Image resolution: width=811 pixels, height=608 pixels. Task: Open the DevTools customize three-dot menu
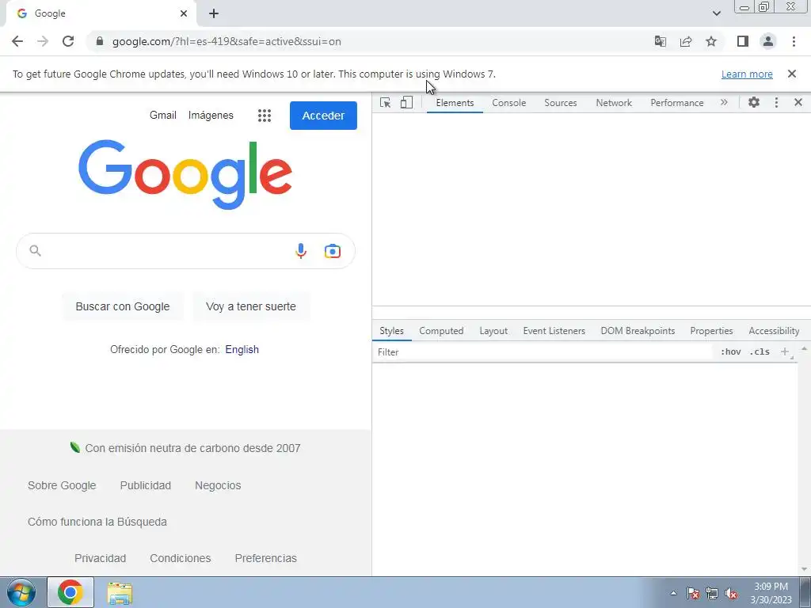(776, 102)
